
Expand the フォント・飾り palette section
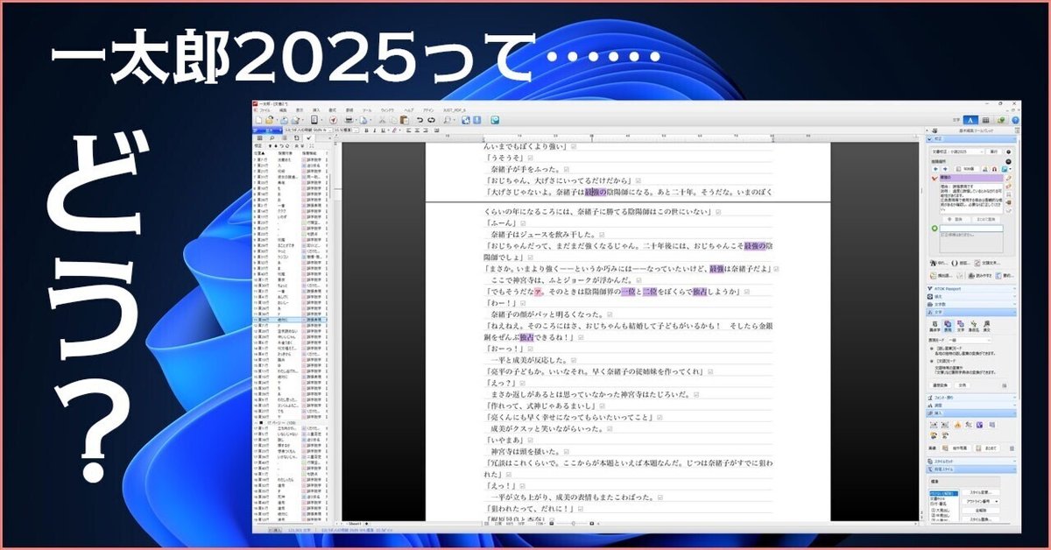point(972,398)
